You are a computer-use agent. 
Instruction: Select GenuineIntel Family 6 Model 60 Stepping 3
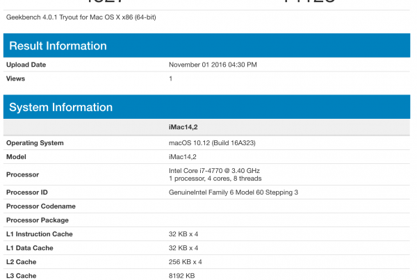pyautogui.click(x=234, y=192)
